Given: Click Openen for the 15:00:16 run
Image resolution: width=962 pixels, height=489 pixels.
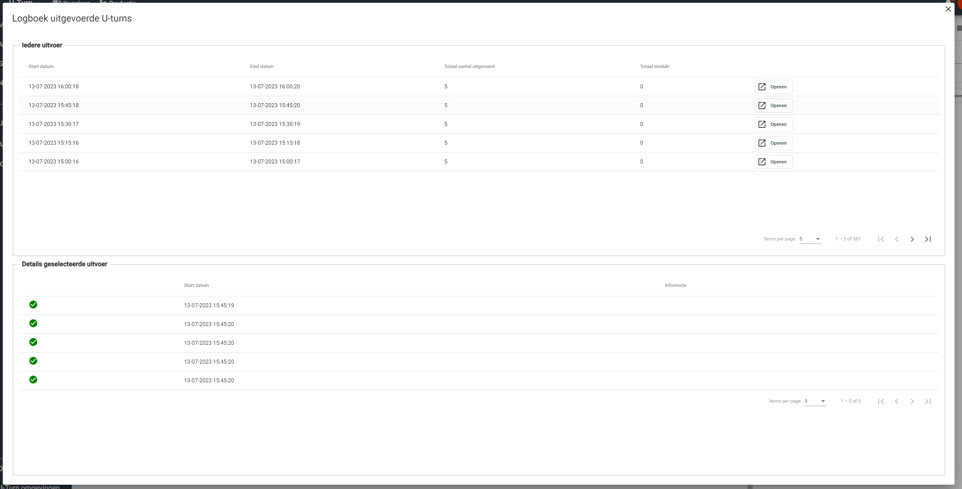Looking at the screenshot, I should click(x=773, y=162).
